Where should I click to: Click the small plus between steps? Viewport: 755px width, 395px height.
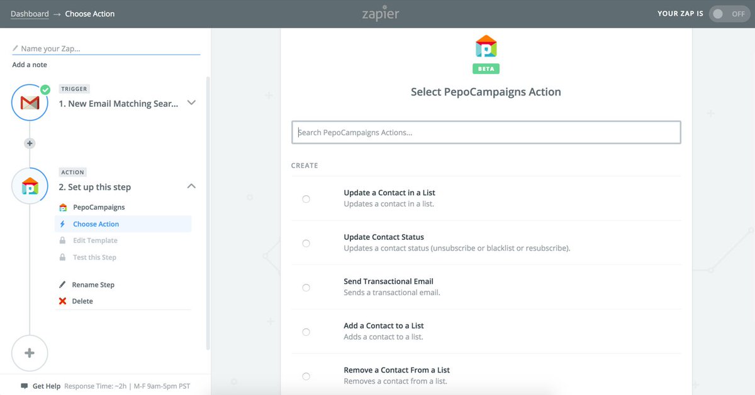(30, 143)
